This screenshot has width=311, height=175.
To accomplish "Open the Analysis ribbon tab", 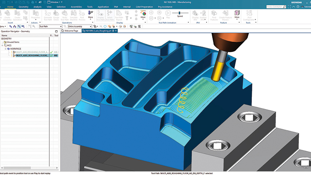I will click(38, 7).
